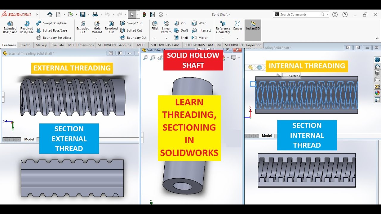Open File Explorer folder in task pane
The image size is (381, 214).
pos(377,80)
